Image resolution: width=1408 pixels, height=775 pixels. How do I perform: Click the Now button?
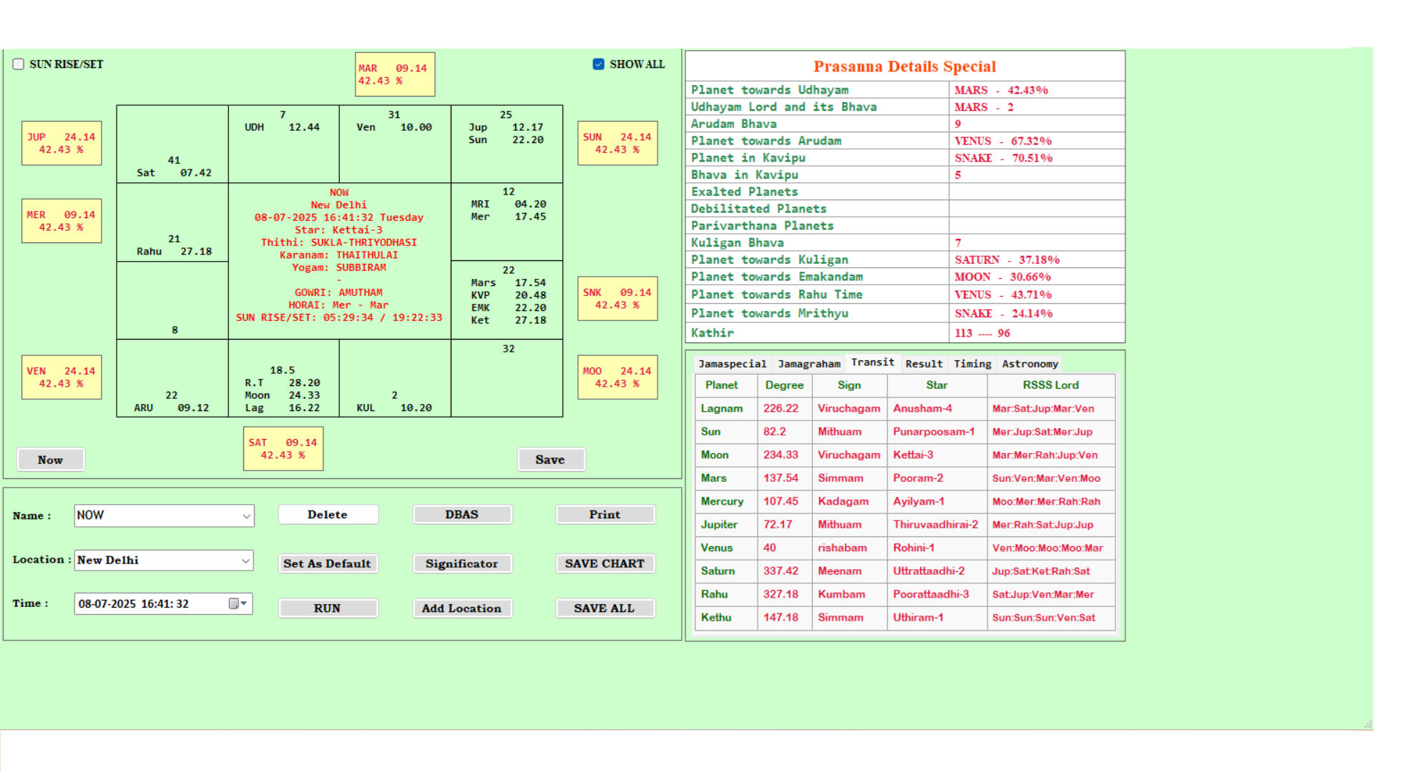click(x=51, y=460)
